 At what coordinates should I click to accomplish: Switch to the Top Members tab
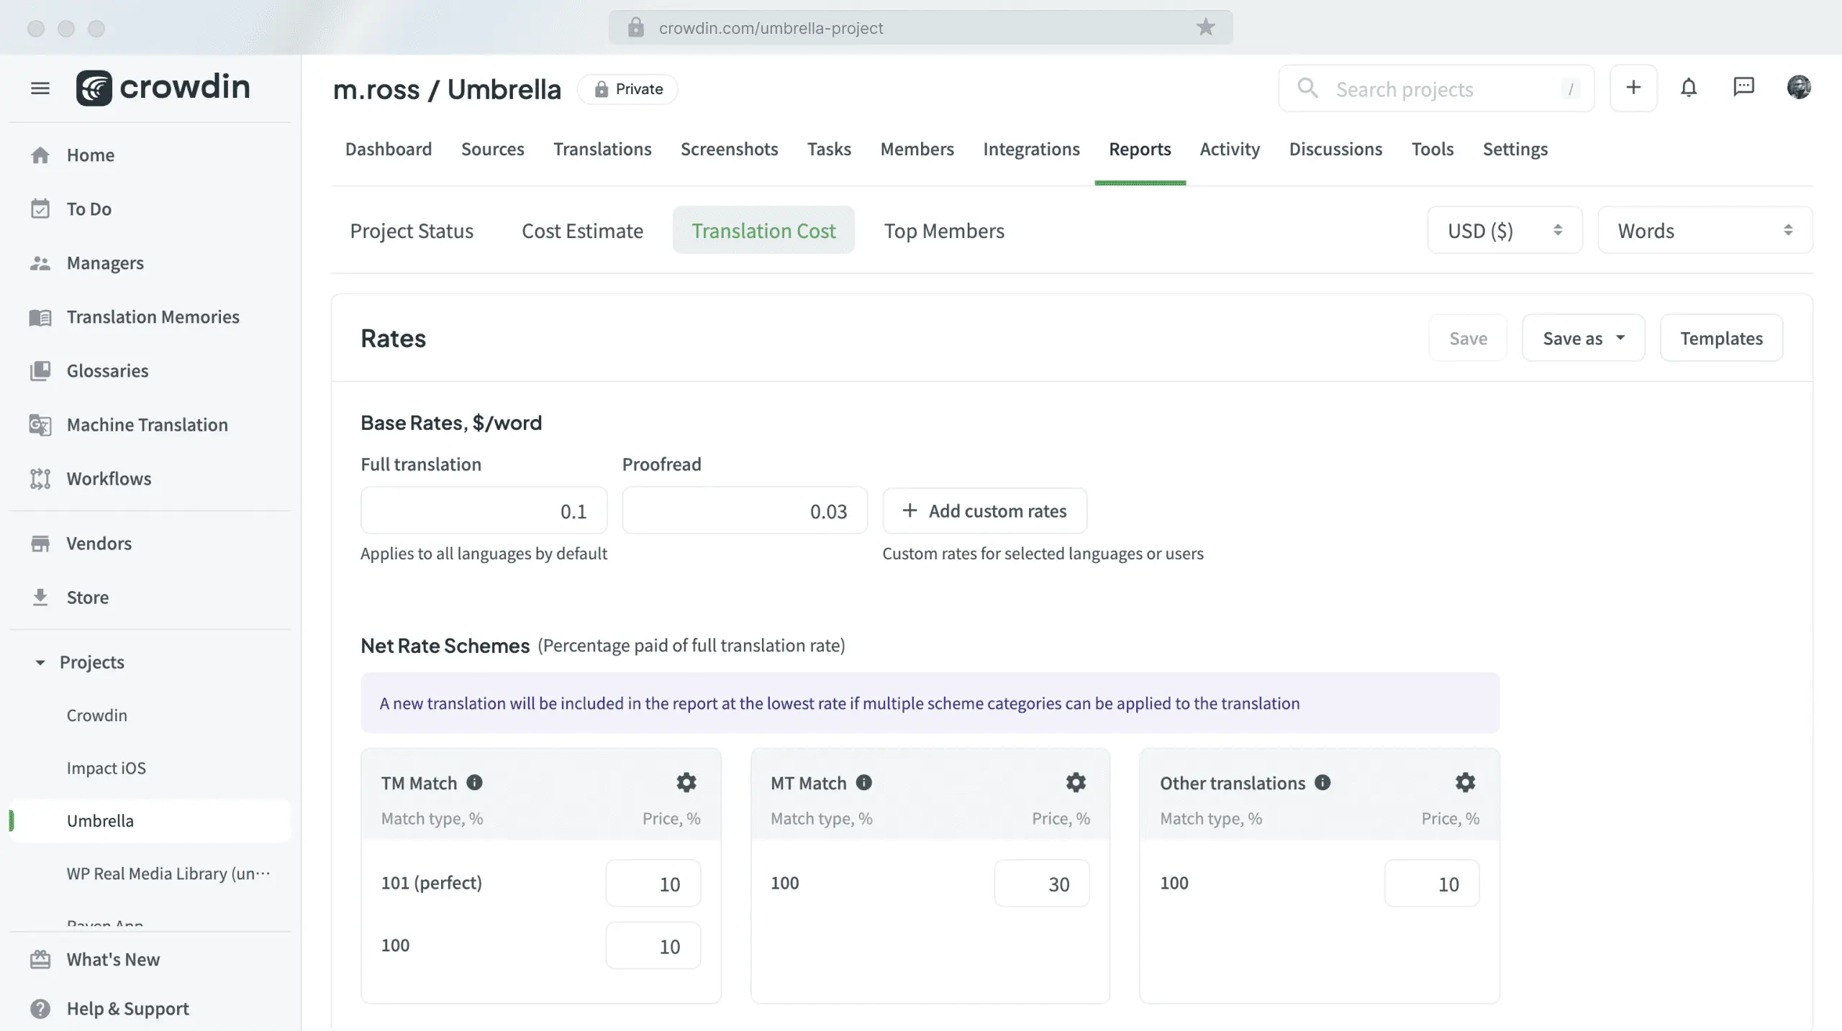pos(944,230)
